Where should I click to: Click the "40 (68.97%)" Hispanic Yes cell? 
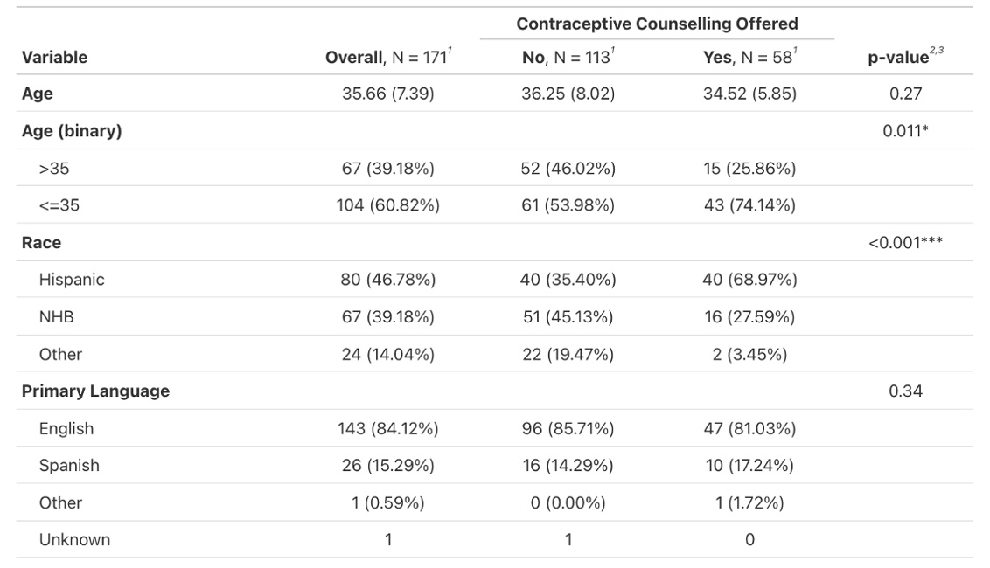(x=749, y=280)
